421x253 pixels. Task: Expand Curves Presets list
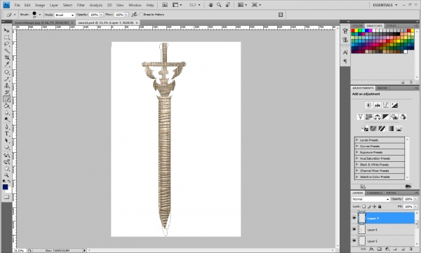click(357, 146)
